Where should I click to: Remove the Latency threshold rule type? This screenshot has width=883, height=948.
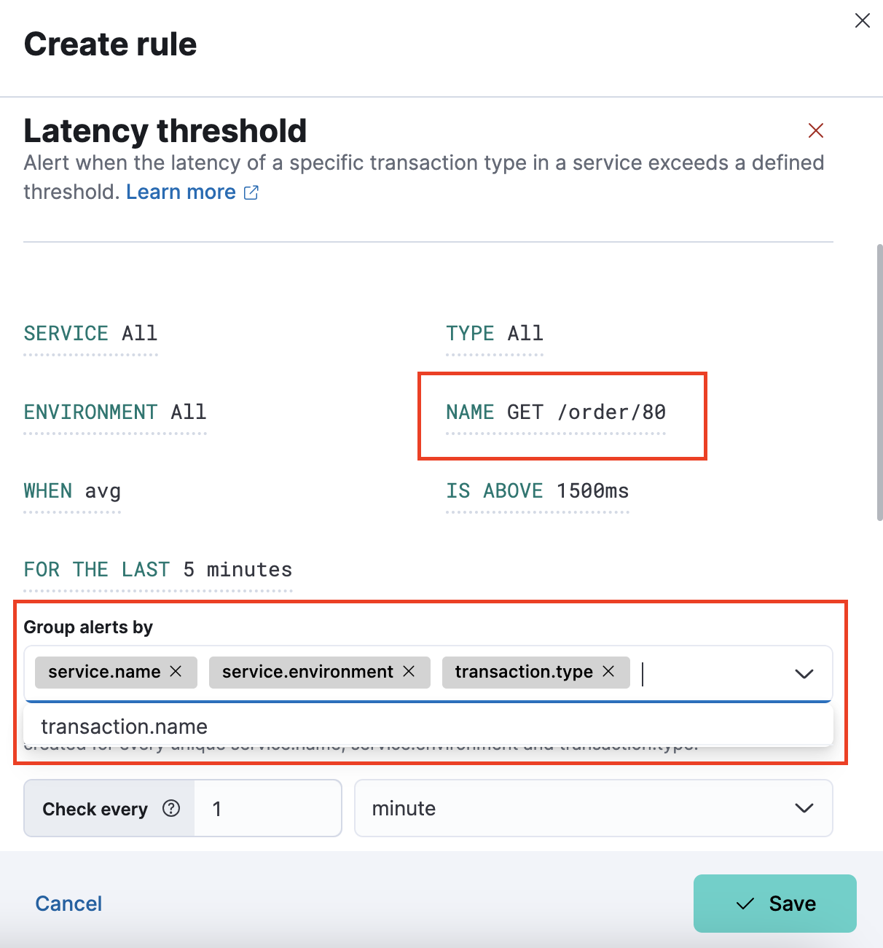click(815, 130)
